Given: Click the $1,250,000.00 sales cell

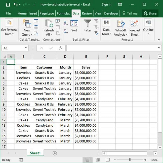Looking at the screenshot, I should pos(86,115).
